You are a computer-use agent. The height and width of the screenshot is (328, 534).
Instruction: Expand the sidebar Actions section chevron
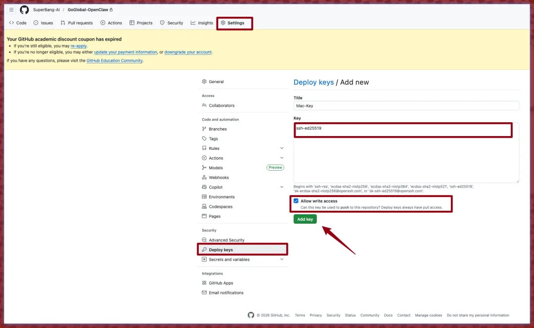(x=282, y=158)
